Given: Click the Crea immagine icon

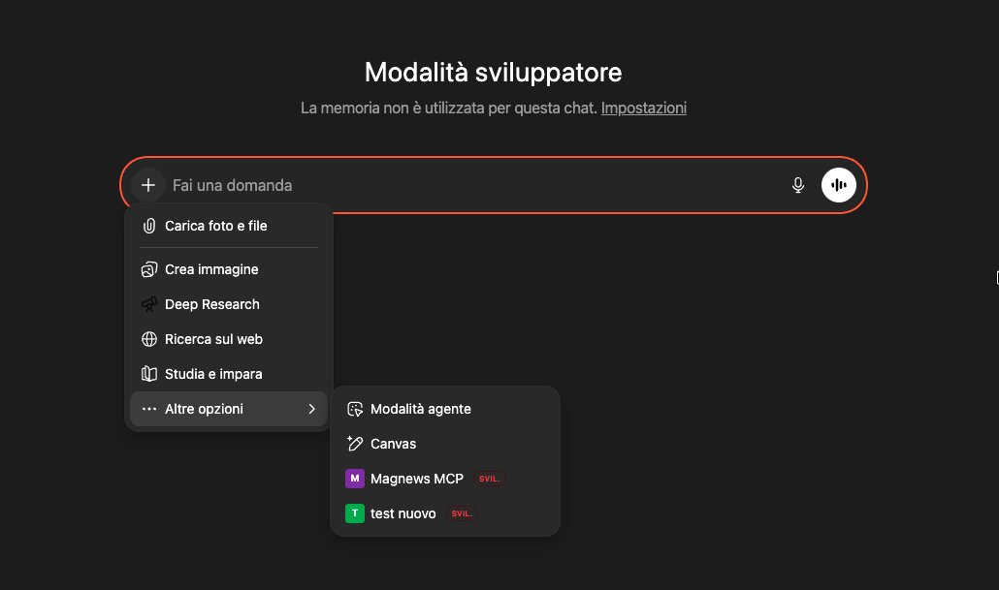Looking at the screenshot, I should click(149, 269).
